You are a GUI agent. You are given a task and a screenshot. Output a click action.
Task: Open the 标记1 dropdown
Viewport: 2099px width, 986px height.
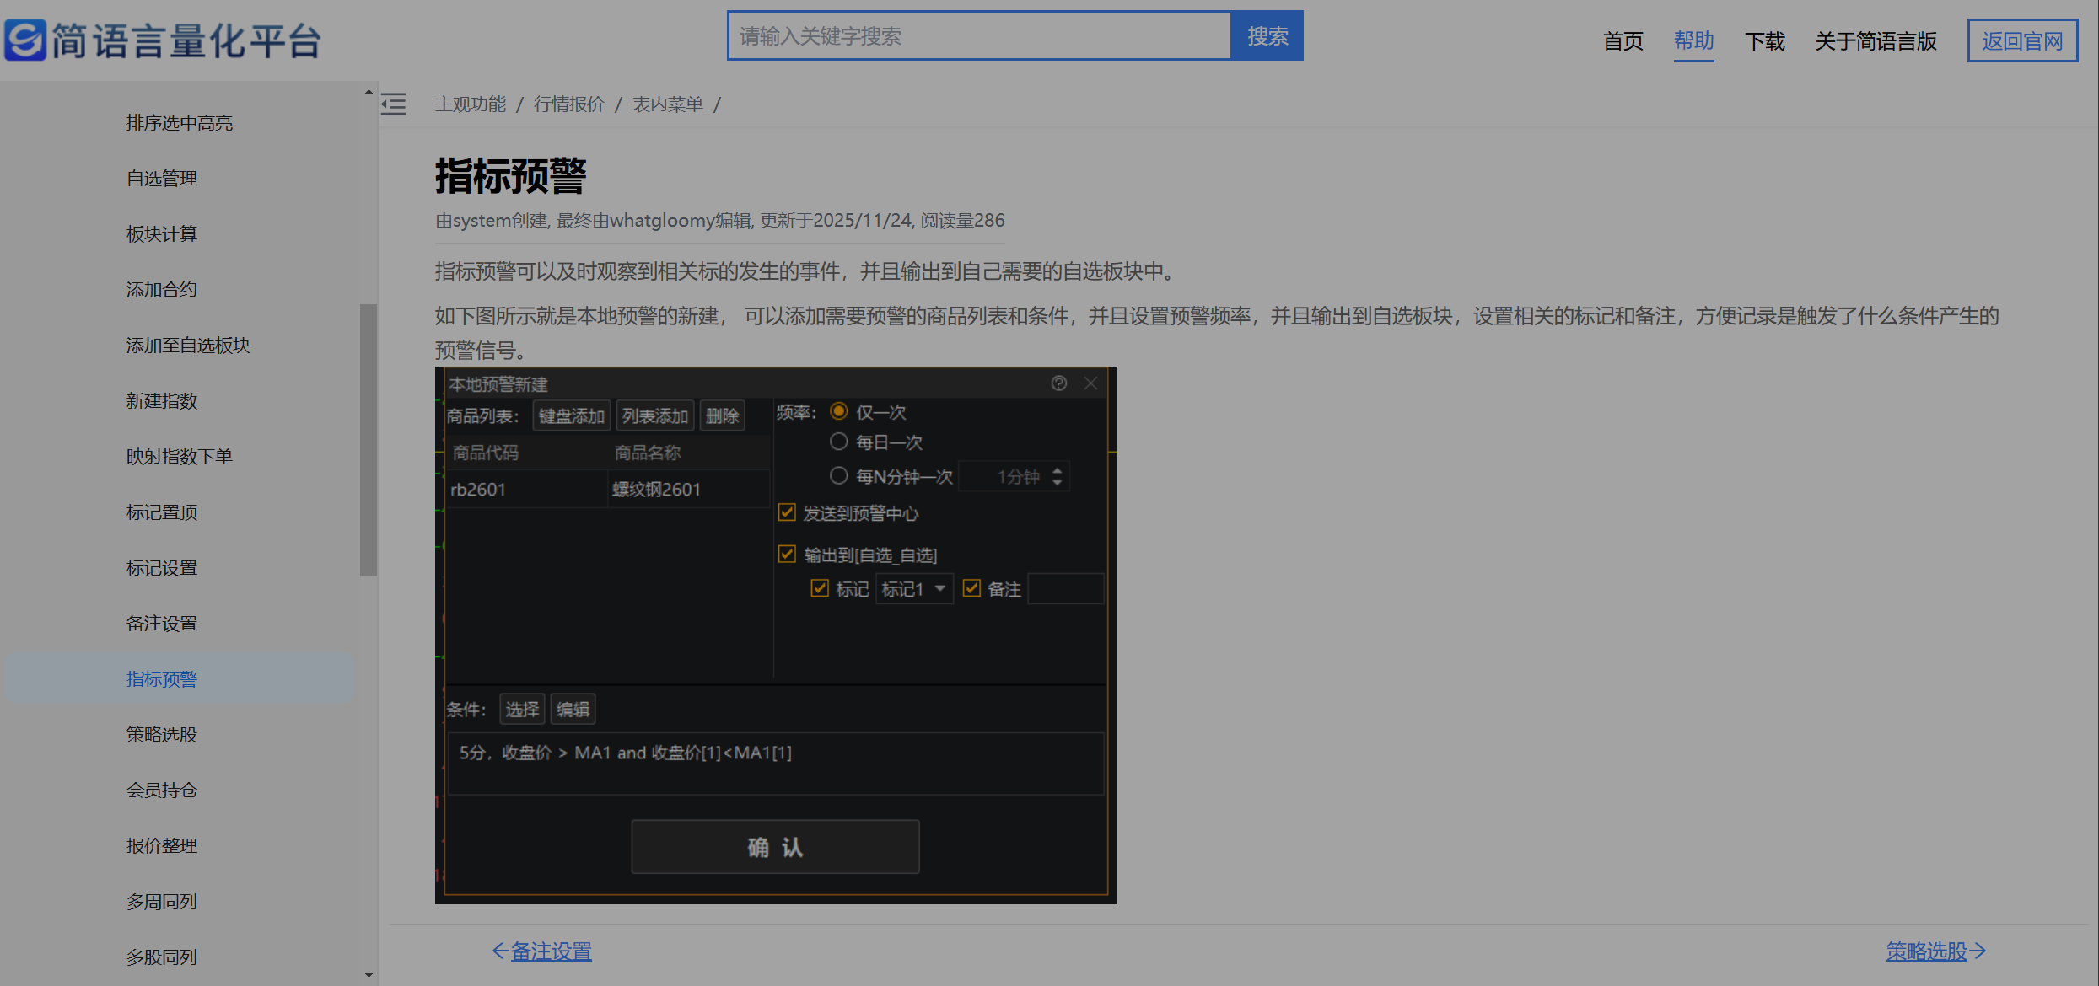[914, 589]
